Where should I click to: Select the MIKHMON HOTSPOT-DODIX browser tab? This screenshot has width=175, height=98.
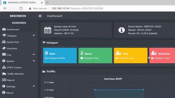click(x=23, y=2)
